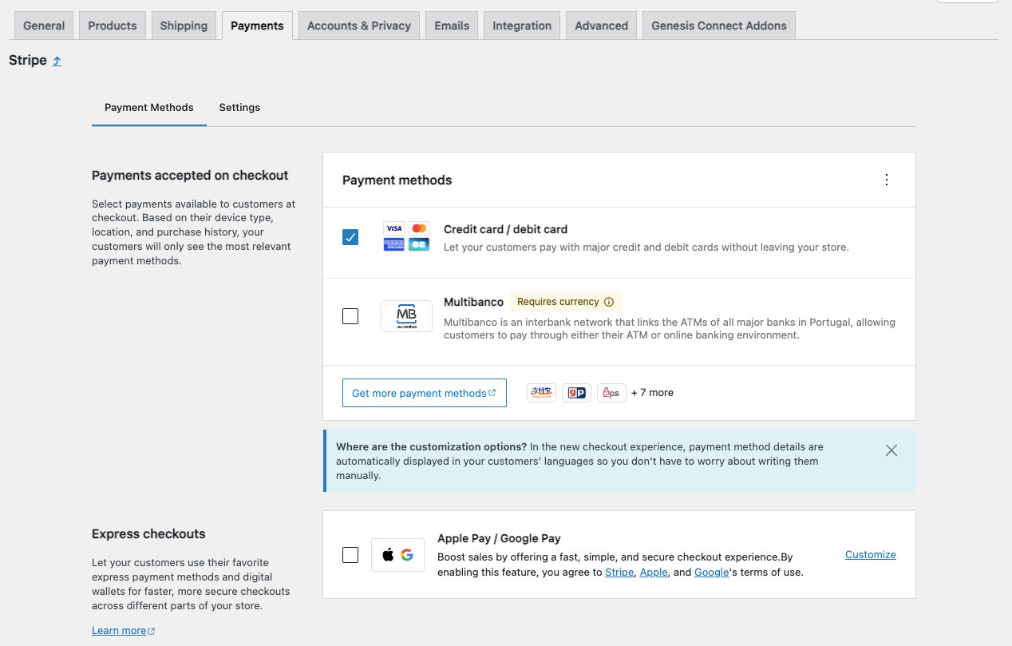The height and width of the screenshot is (646, 1012).
Task: Click the Apple Pay Google Pay logo
Action: coord(397,555)
